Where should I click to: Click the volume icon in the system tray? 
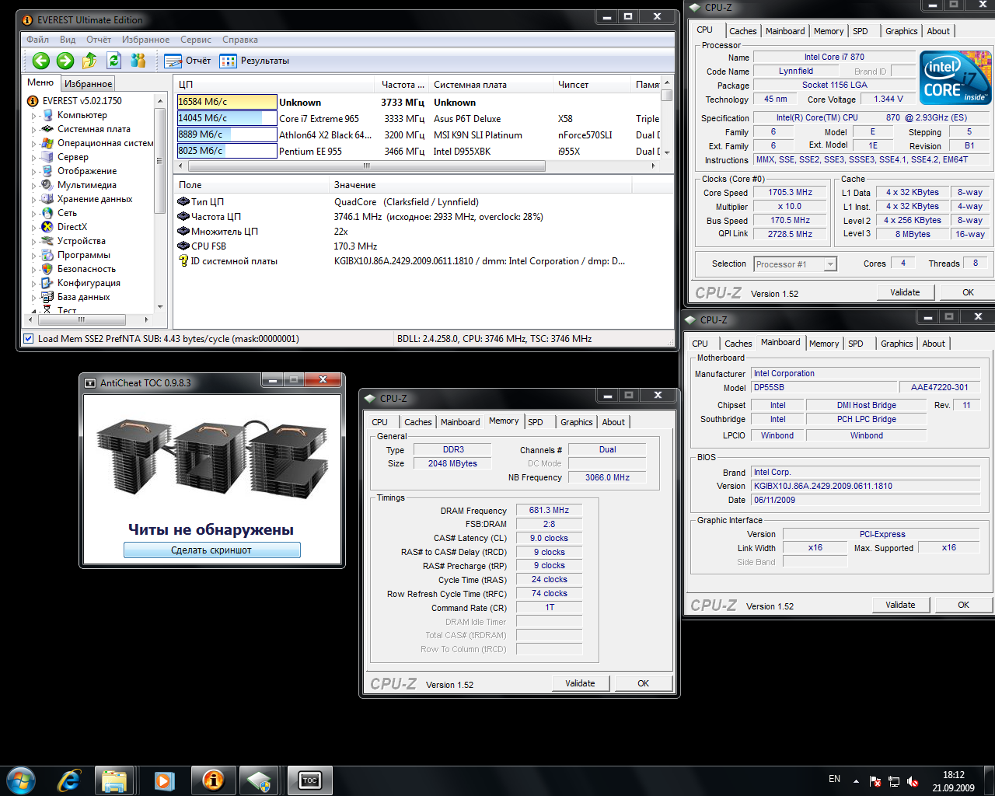[913, 781]
